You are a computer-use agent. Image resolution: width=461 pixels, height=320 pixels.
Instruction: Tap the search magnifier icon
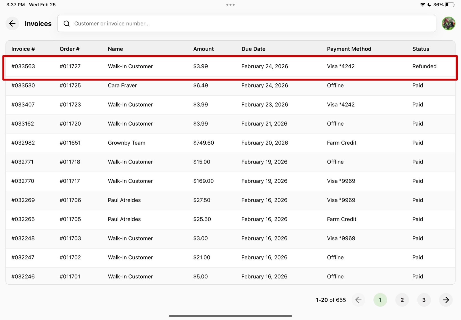click(x=67, y=23)
